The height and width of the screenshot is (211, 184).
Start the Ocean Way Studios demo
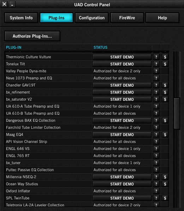pos(122,184)
